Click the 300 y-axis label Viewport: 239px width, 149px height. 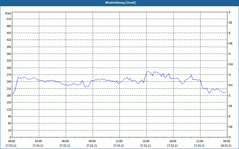pyautogui.click(x=9, y=68)
